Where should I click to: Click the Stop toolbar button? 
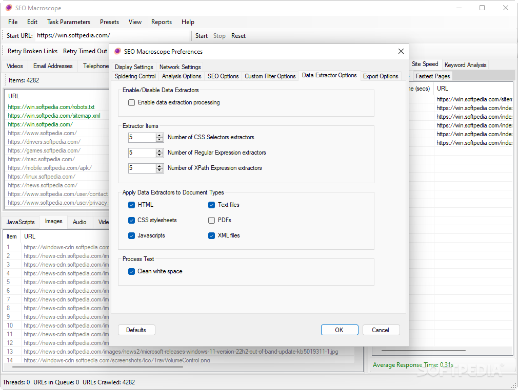pyautogui.click(x=219, y=36)
